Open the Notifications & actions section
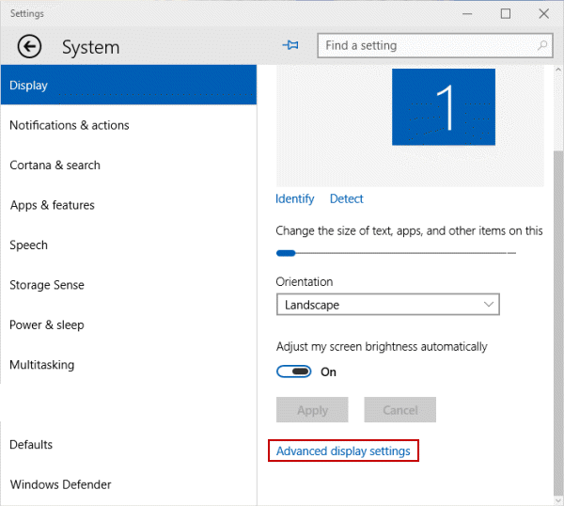564x506 pixels. [x=70, y=125]
